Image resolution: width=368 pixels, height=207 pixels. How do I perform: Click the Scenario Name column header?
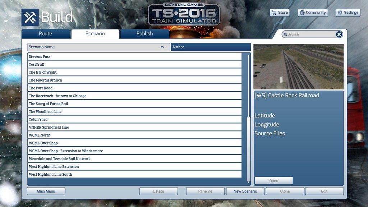(98, 47)
